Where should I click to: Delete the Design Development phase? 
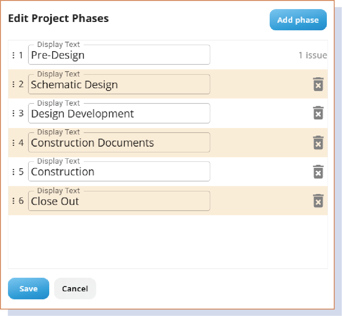tap(318, 113)
